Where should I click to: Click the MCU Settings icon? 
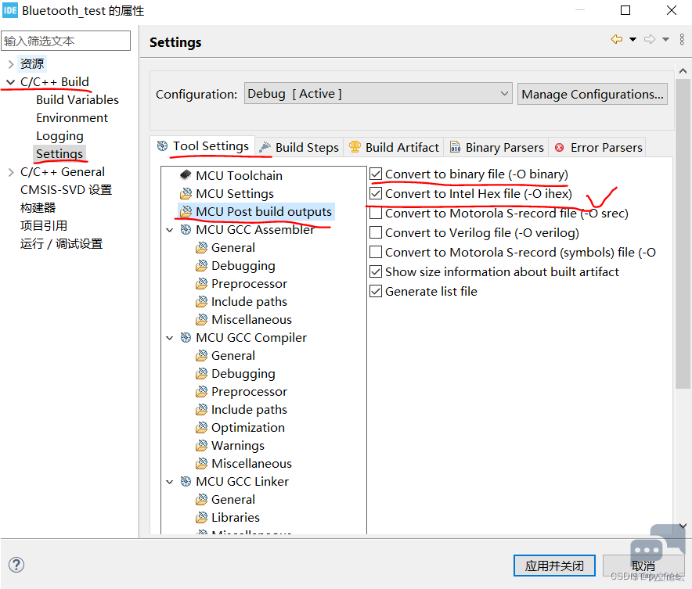[186, 194]
